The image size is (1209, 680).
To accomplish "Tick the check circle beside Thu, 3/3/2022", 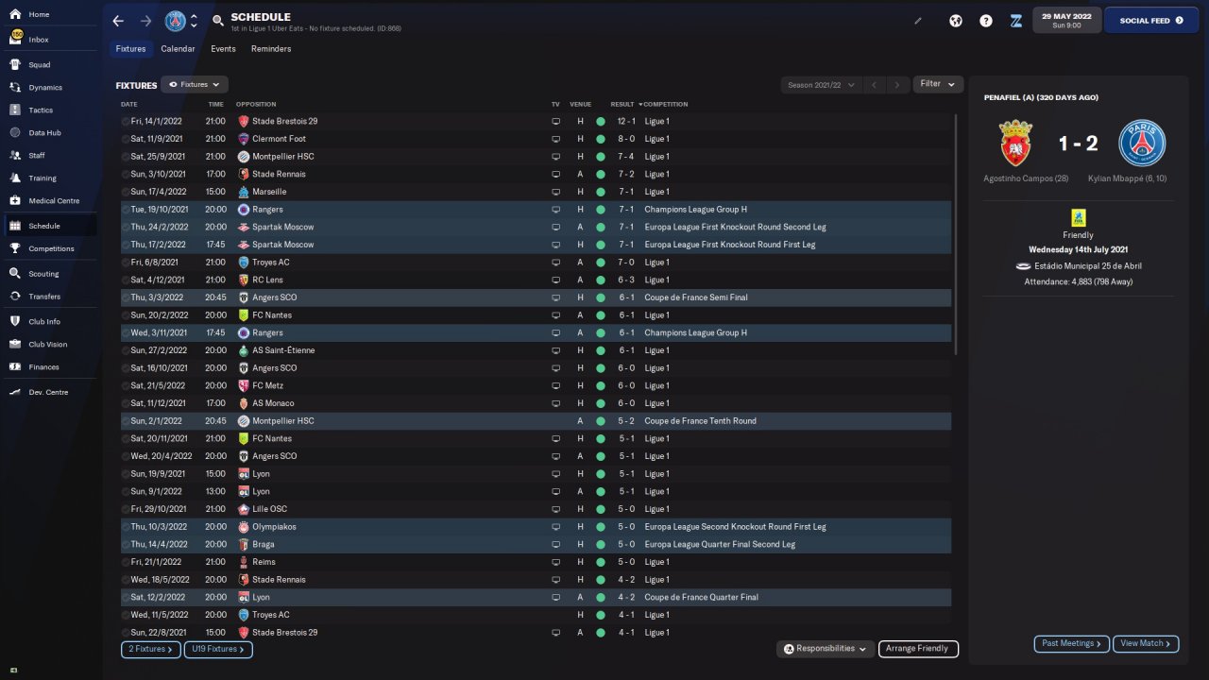I will click(x=126, y=297).
